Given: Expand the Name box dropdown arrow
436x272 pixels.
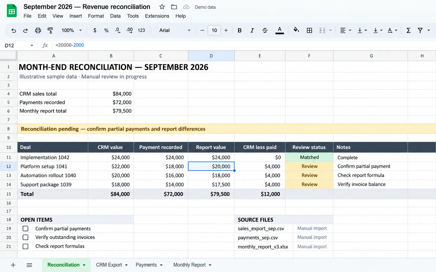Looking at the screenshot, I should point(32,46).
